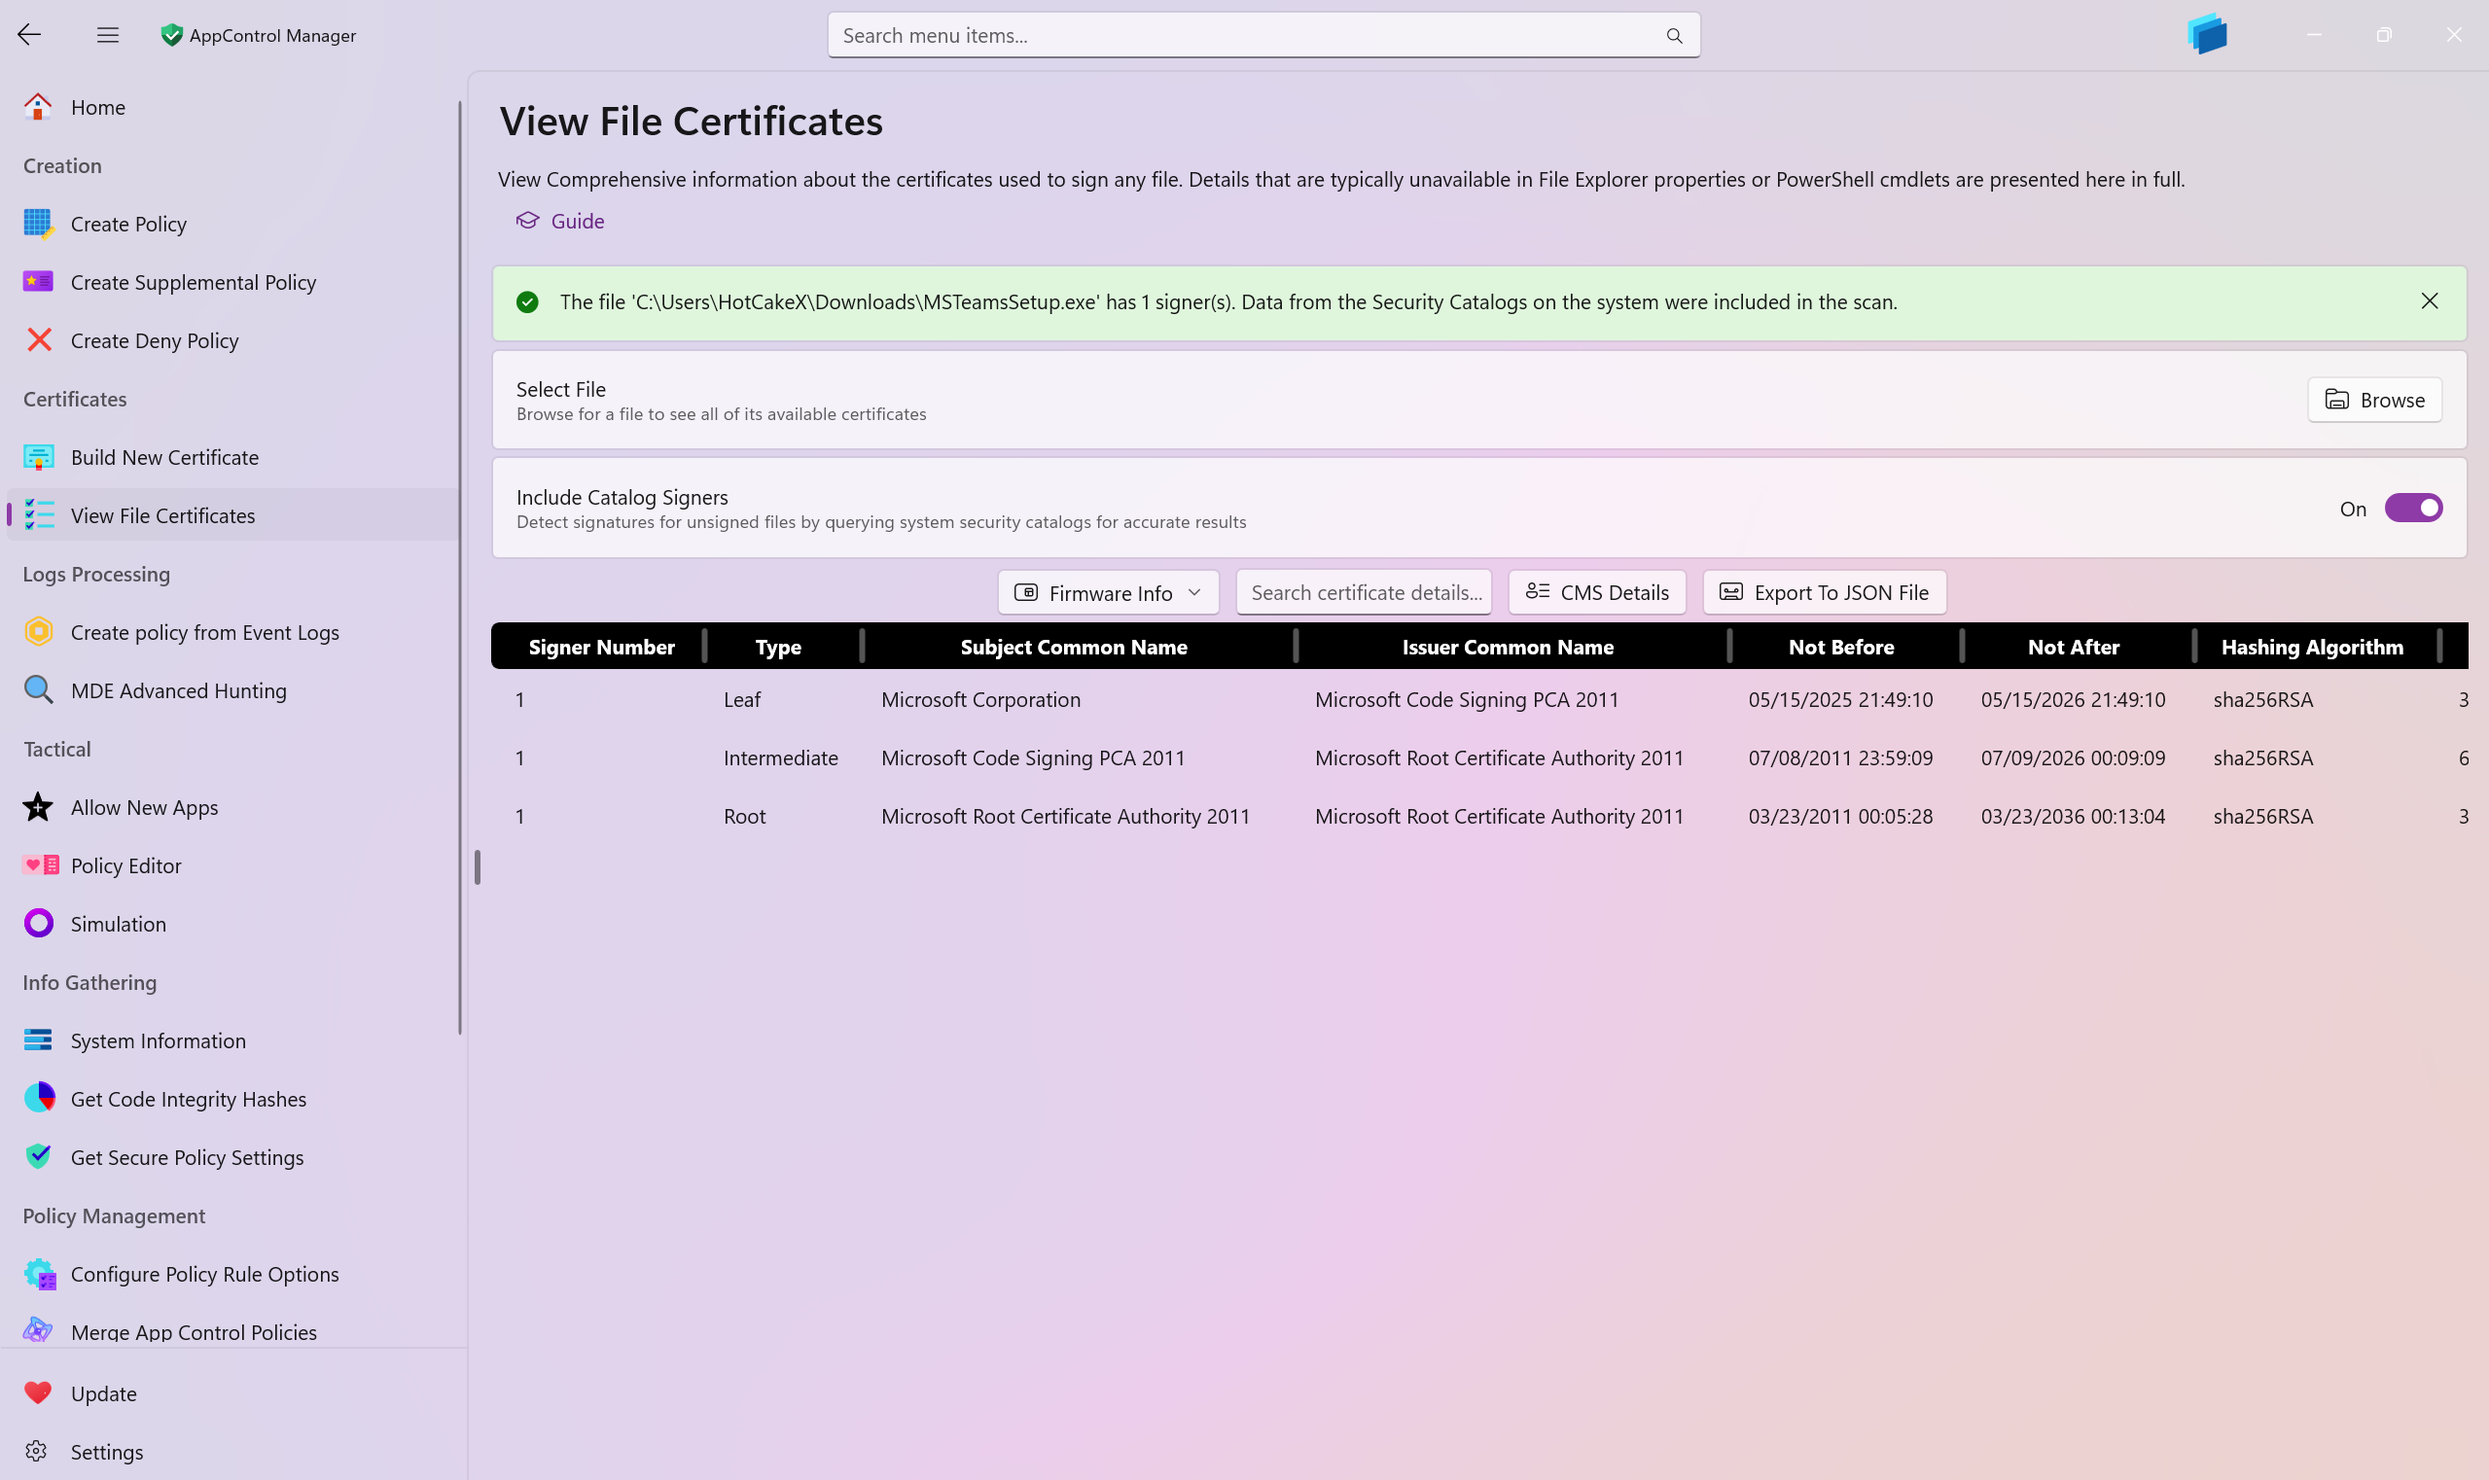Click the red X Create Deny Policy icon
The height and width of the screenshot is (1480, 2489).
pos(38,340)
